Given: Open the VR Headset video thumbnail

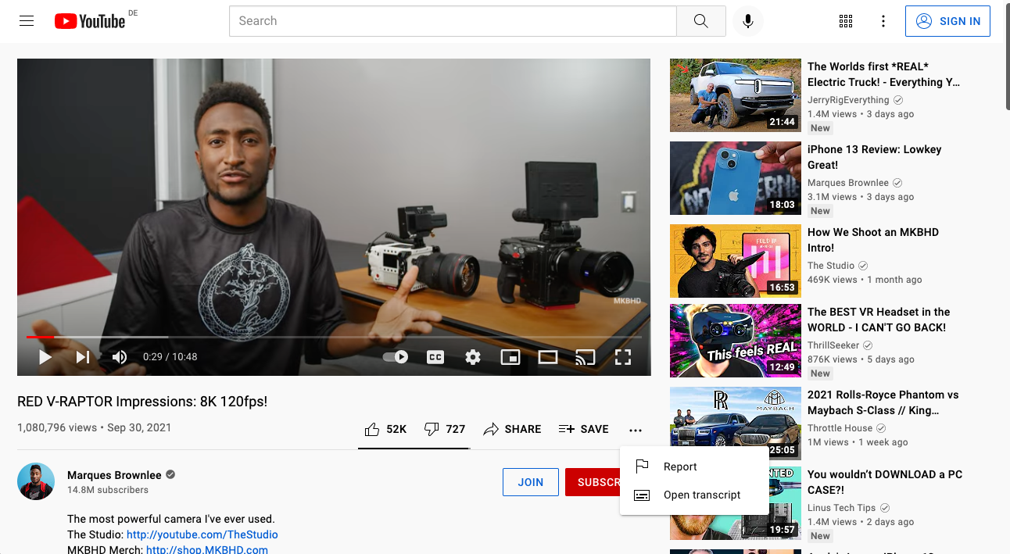Looking at the screenshot, I should click(736, 341).
